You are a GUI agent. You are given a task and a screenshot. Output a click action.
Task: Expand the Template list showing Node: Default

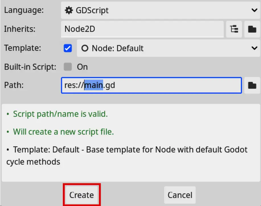tap(168, 48)
